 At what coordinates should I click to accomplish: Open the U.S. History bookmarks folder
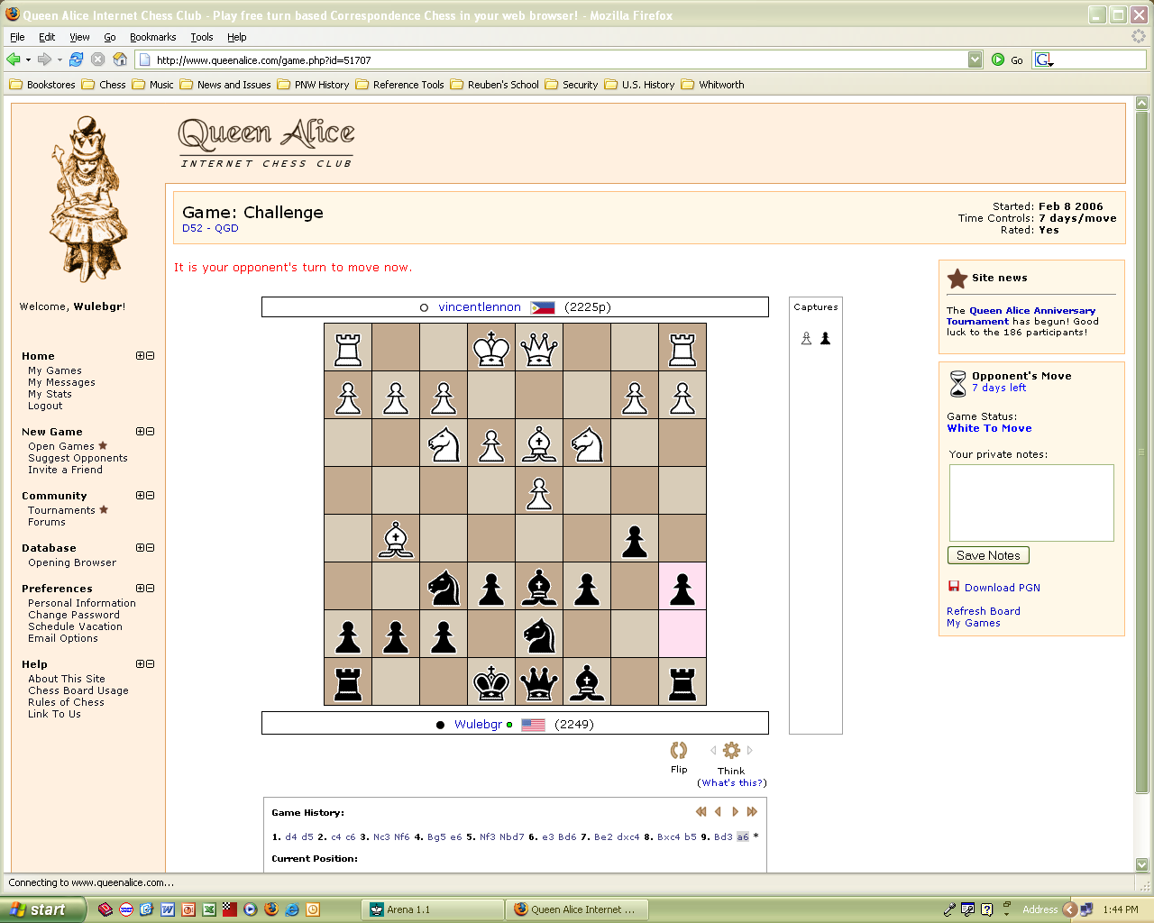point(639,85)
